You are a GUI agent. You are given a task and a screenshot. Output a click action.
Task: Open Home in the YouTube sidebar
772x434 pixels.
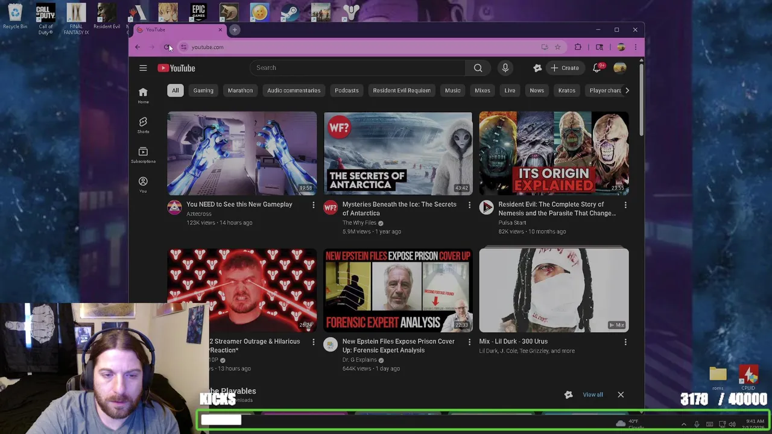tap(143, 95)
